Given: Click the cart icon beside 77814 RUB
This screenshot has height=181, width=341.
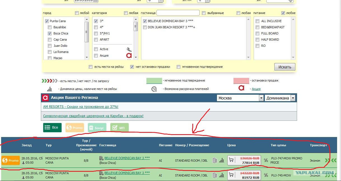Looking at the screenshot, I should click(232, 160).
